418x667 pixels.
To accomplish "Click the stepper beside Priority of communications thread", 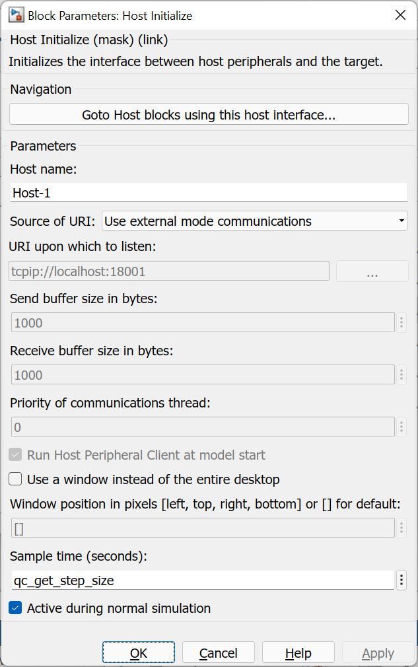I will [x=401, y=427].
